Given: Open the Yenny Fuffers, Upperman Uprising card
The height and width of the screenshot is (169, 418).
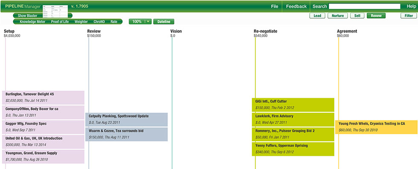Looking at the screenshot, I should click(x=293, y=149).
